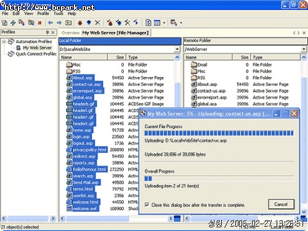Click the checked blue sync arrow icon
Screen dimensions: 308x231
coord(136,23)
